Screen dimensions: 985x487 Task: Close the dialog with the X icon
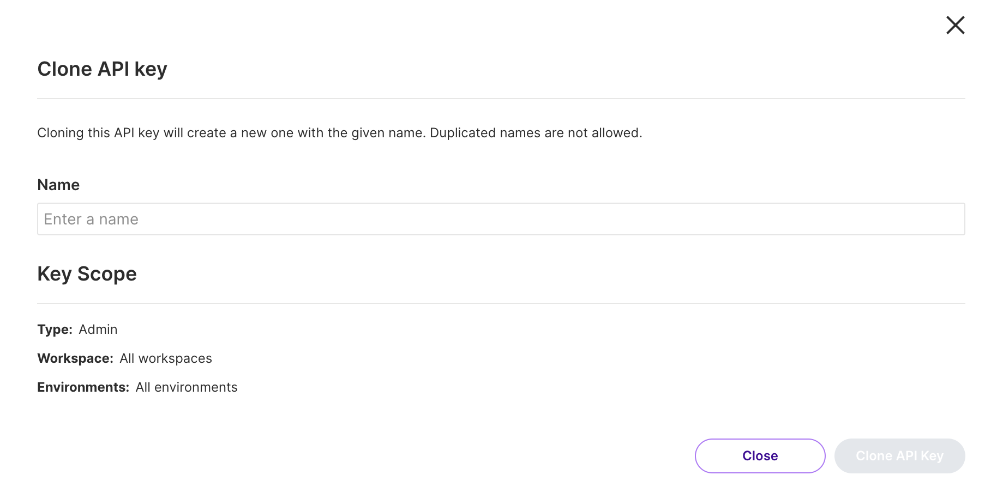955,25
